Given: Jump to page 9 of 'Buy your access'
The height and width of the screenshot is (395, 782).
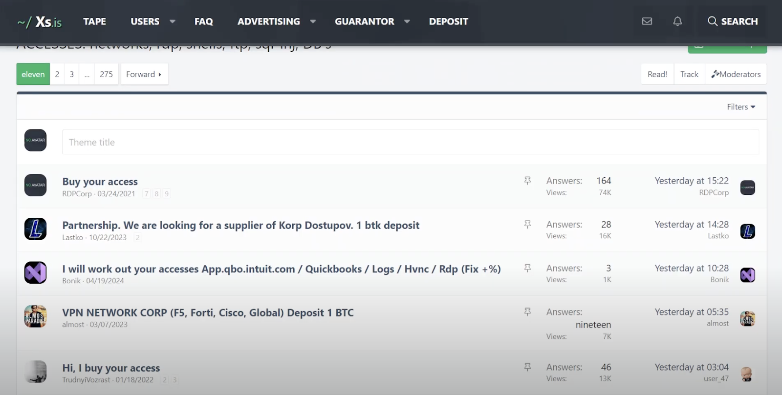Looking at the screenshot, I should 167,194.
